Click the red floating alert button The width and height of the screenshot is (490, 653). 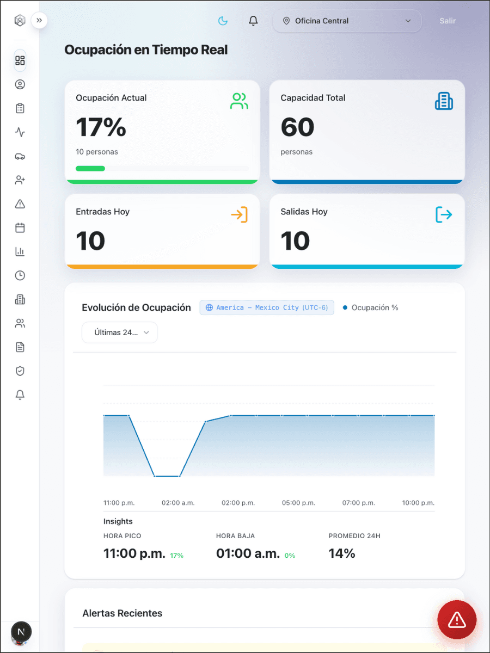(457, 619)
